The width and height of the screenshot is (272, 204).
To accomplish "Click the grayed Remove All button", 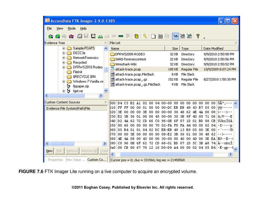I will [x=89, y=151].
